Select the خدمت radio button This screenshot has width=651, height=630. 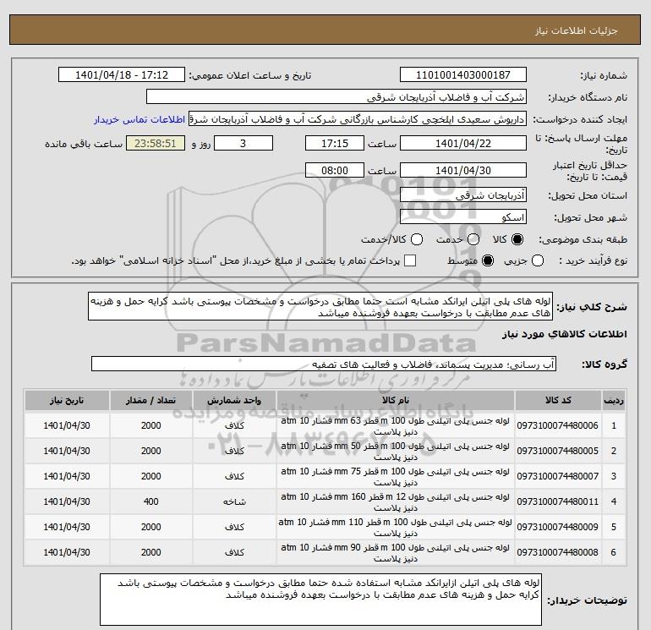473,239
